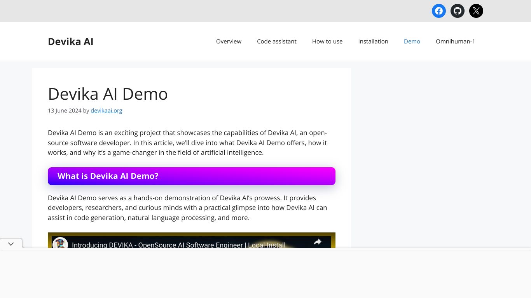The width and height of the screenshot is (531, 298).
Task: Open the Introducing DEVIKA video title
Action: pyautogui.click(x=178, y=245)
